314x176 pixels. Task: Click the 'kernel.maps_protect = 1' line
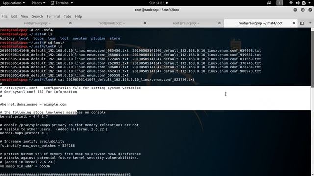24,133
